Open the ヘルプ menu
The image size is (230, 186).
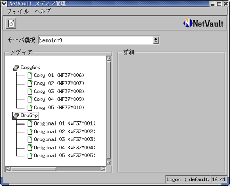click(42, 11)
